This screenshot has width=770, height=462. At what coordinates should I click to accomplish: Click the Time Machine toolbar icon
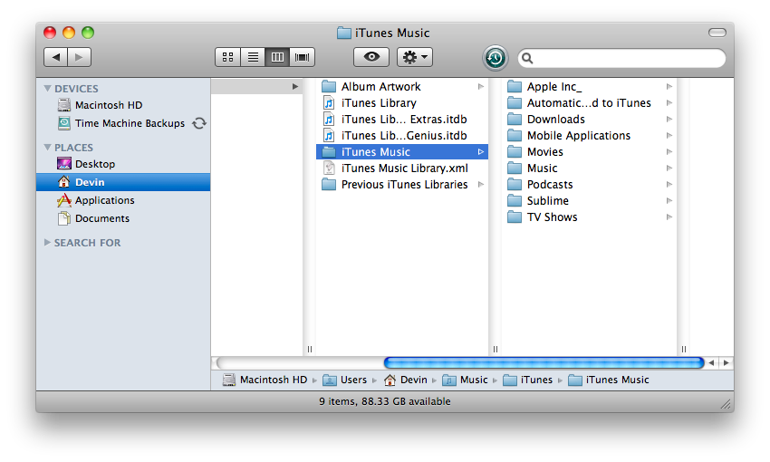coord(495,58)
